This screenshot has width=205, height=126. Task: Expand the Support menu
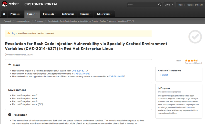pyautogui.click(x=32, y=14)
